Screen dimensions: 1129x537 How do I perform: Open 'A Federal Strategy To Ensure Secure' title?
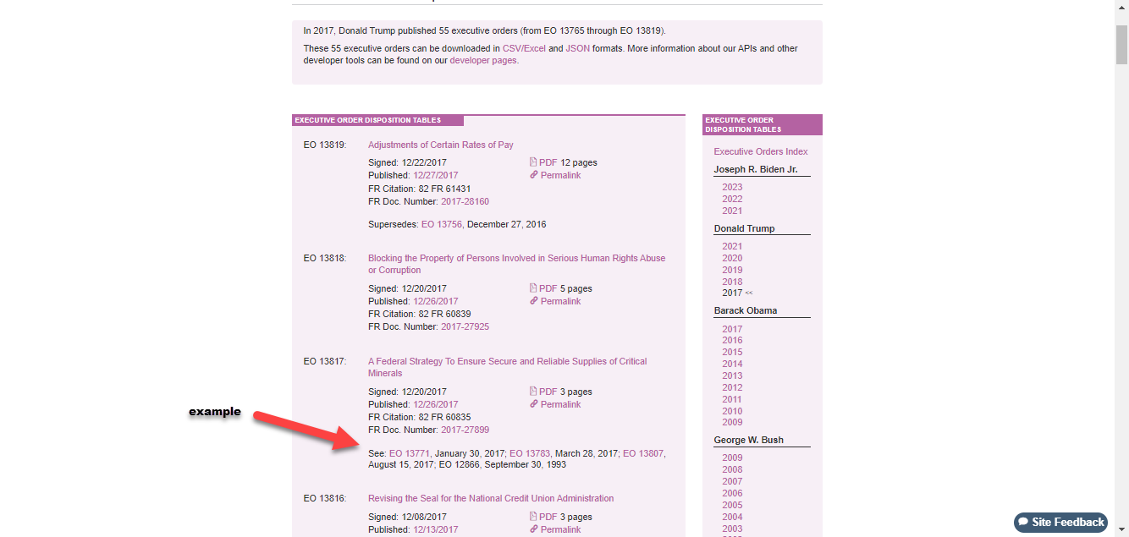[x=507, y=367]
